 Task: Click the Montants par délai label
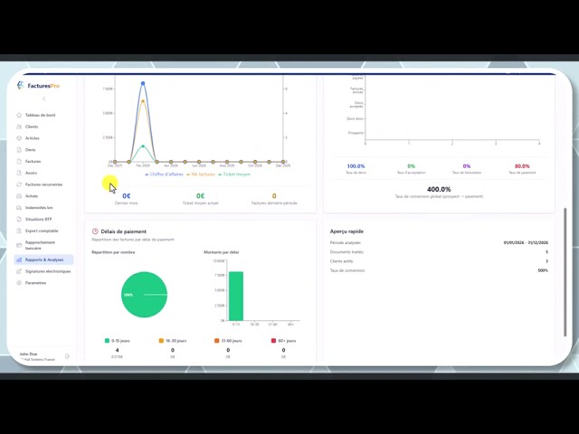[x=221, y=252]
